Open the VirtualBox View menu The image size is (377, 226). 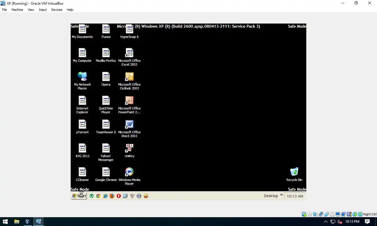coord(31,10)
